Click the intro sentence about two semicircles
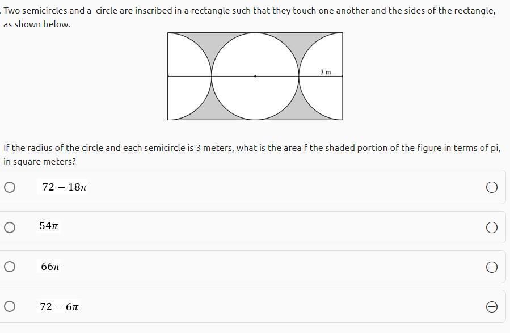The image size is (510, 333). 249,17
